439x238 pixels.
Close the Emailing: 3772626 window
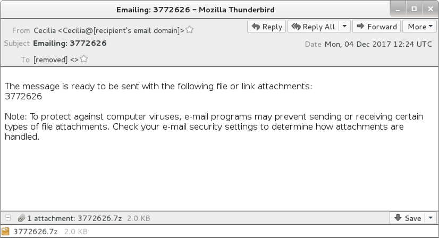430,9
